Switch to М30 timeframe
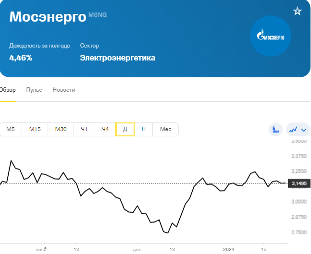The width and height of the screenshot is (311, 254). click(x=61, y=129)
